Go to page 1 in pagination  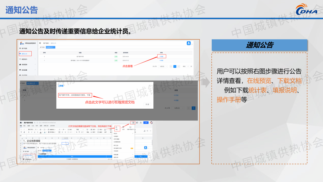coord(175,66)
